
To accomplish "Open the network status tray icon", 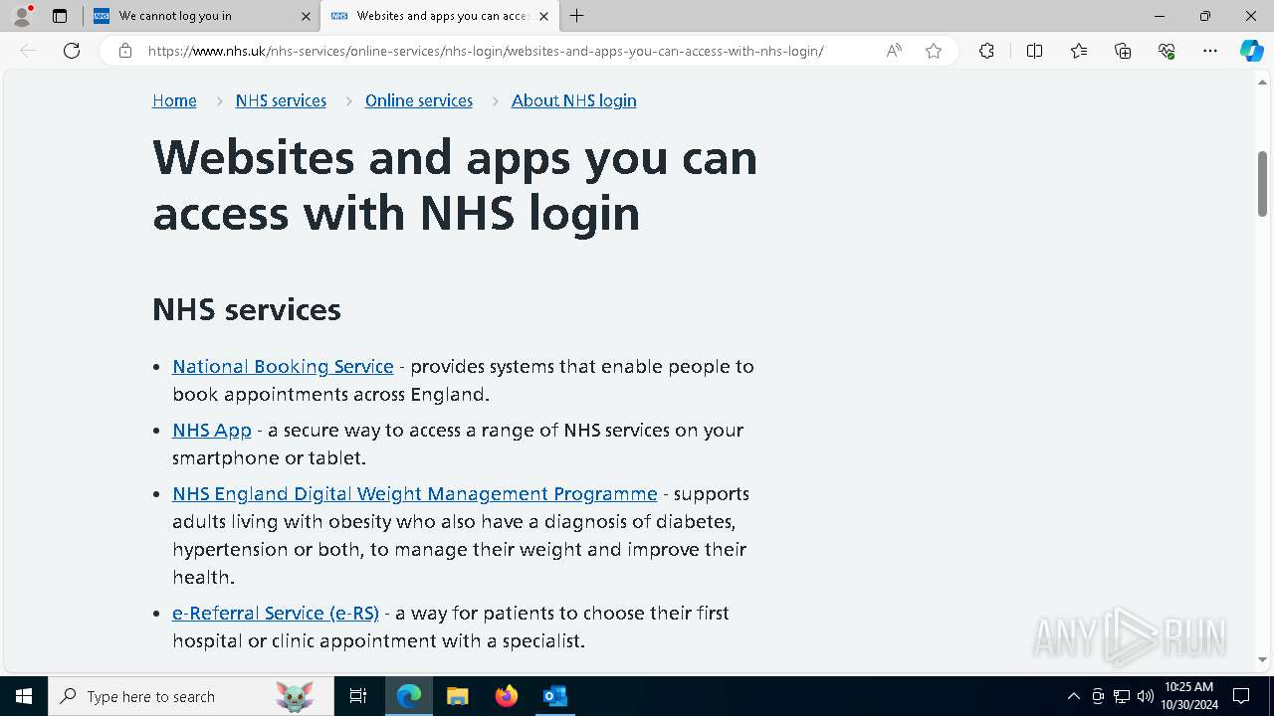I will pos(1122,696).
